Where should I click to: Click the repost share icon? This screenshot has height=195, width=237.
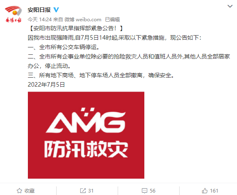[x=83, y=191]
